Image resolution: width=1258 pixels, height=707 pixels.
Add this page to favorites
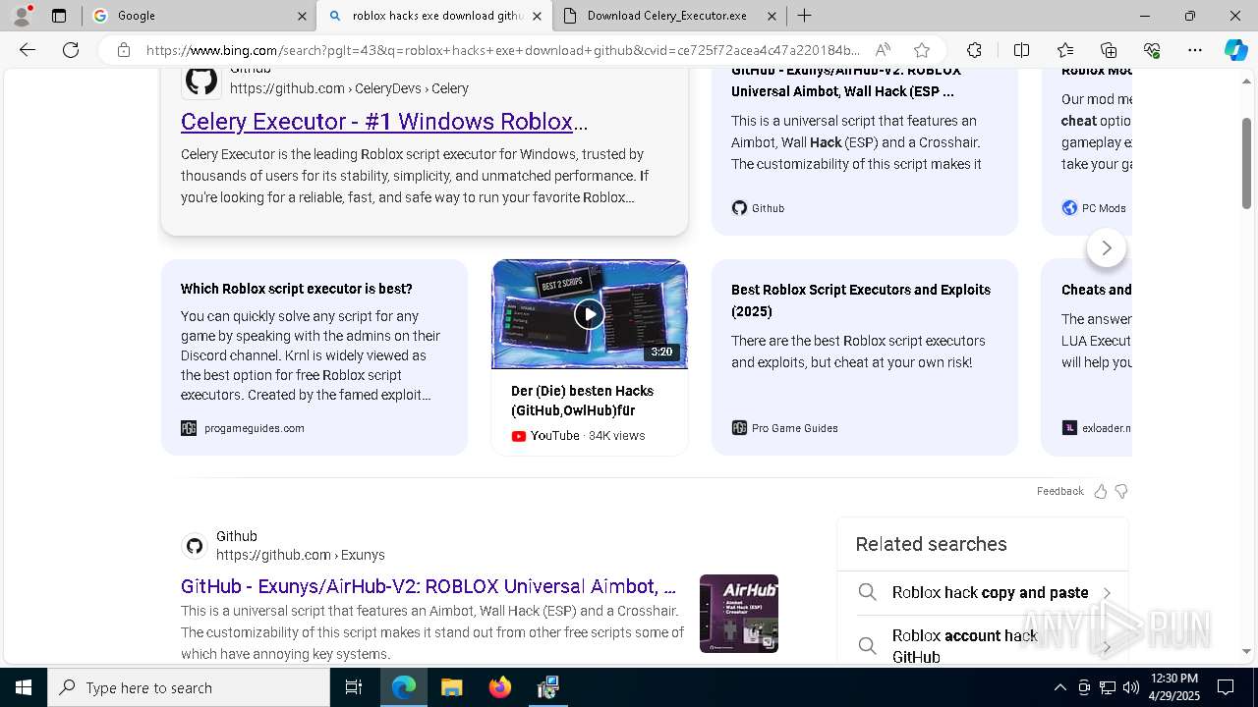point(921,50)
